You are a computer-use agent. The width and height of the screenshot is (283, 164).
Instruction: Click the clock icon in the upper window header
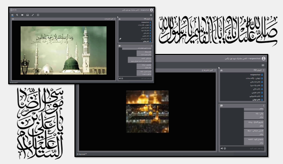[11, 10]
